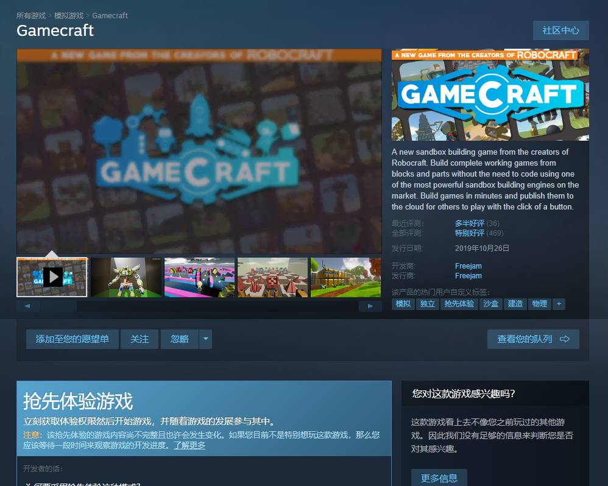Screen dimensions: 608x486
Task: Move the thumbnail strip scrollbar handle
Action: pyautogui.click(x=58, y=306)
